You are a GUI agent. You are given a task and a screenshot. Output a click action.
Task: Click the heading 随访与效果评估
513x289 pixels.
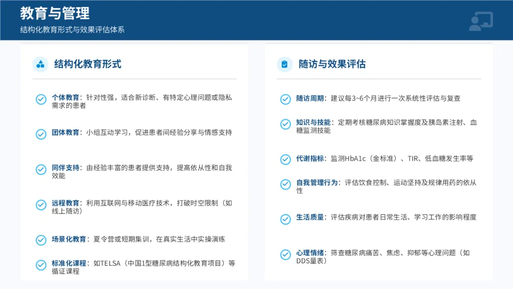pos(332,64)
